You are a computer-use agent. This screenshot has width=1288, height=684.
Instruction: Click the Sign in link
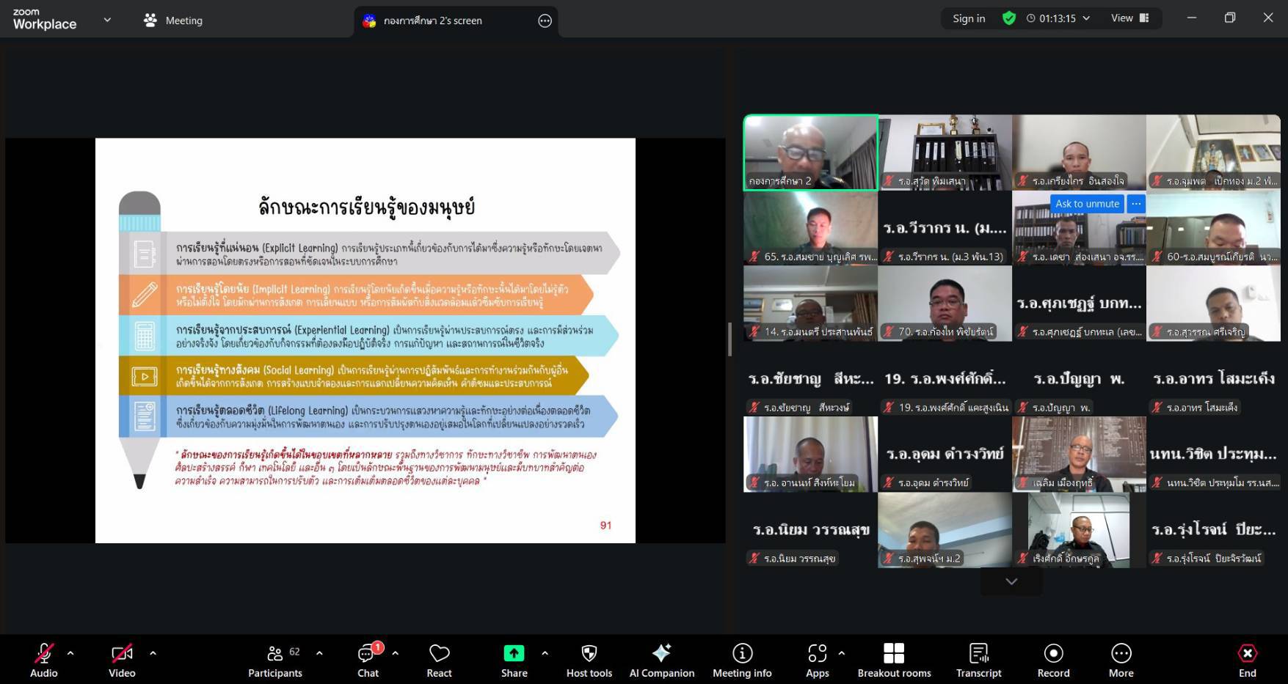(x=969, y=18)
